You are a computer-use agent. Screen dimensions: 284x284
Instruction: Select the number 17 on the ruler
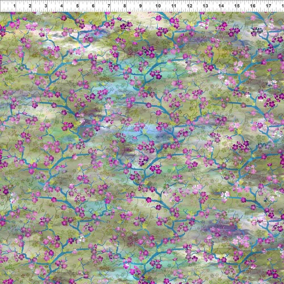(268, 6)
